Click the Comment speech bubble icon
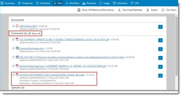 [x=163, y=10]
